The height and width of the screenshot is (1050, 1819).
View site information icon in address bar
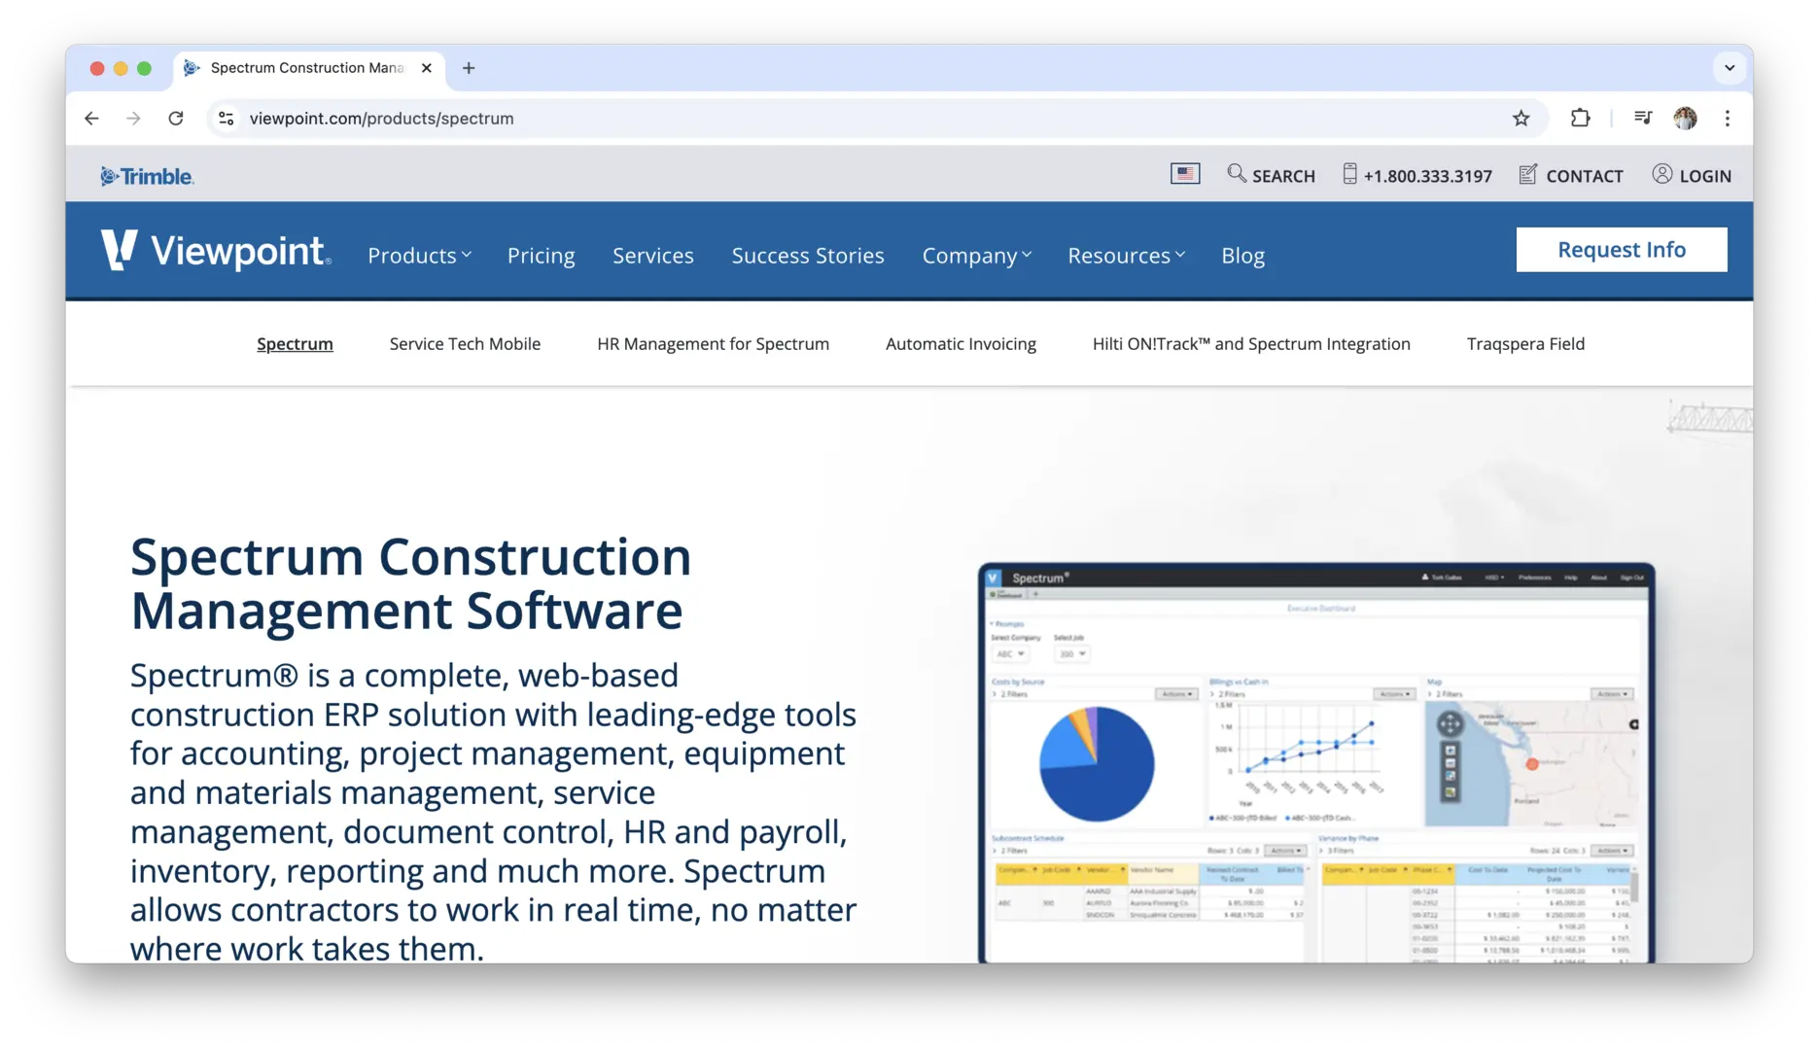227,119
